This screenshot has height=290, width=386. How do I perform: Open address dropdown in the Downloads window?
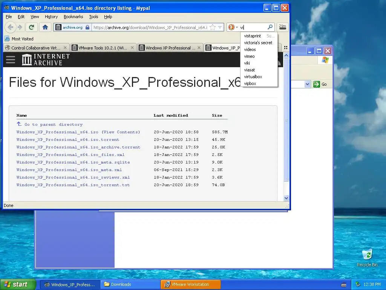coord(307,84)
